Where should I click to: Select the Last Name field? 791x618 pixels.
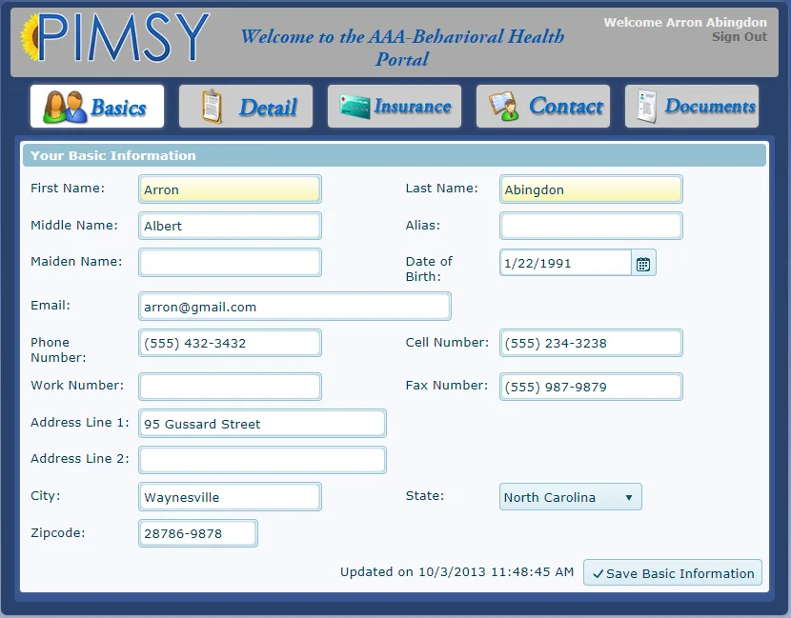[591, 189]
